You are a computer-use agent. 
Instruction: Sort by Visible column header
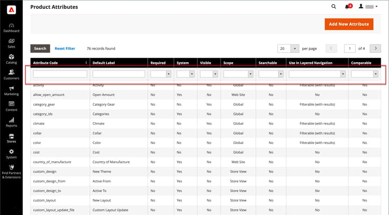click(209, 63)
